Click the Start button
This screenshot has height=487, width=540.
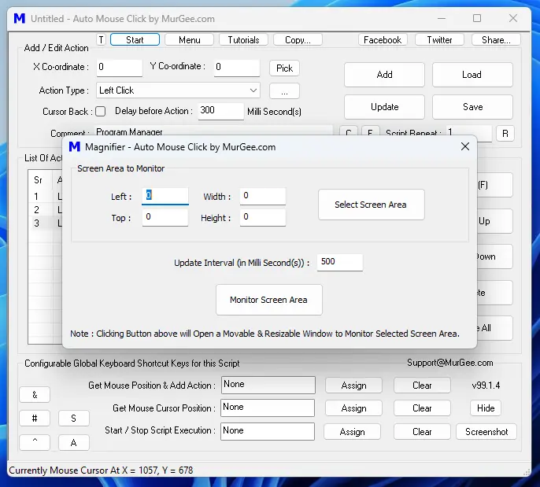click(135, 40)
